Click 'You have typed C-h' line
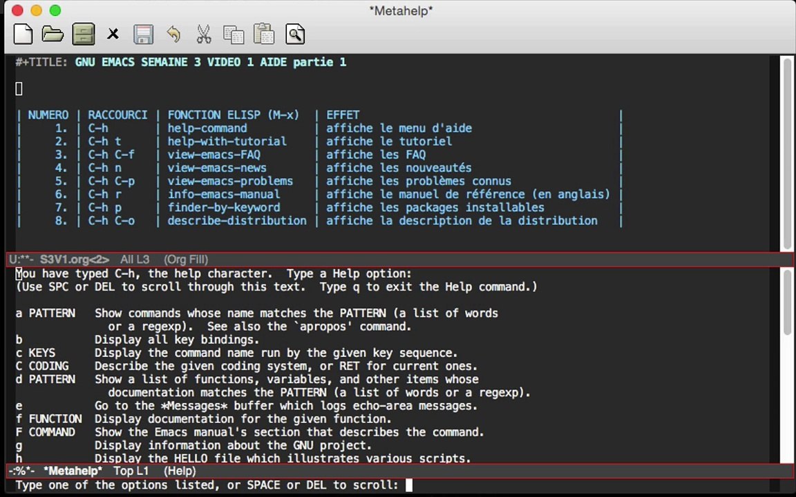Image resolution: width=796 pixels, height=497 pixels. pyautogui.click(x=214, y=274)
